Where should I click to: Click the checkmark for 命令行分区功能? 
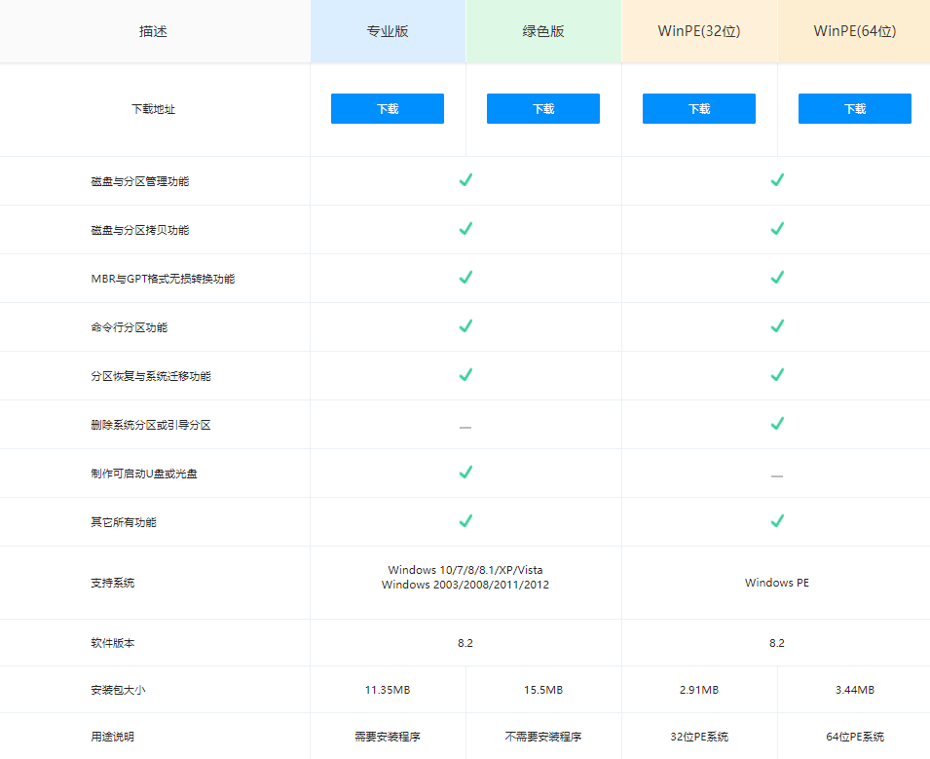465,326
